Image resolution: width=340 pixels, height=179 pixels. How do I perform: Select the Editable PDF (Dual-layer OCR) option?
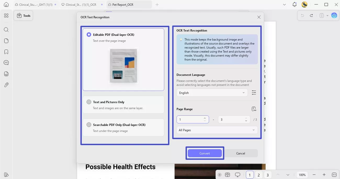pos(89,34)
